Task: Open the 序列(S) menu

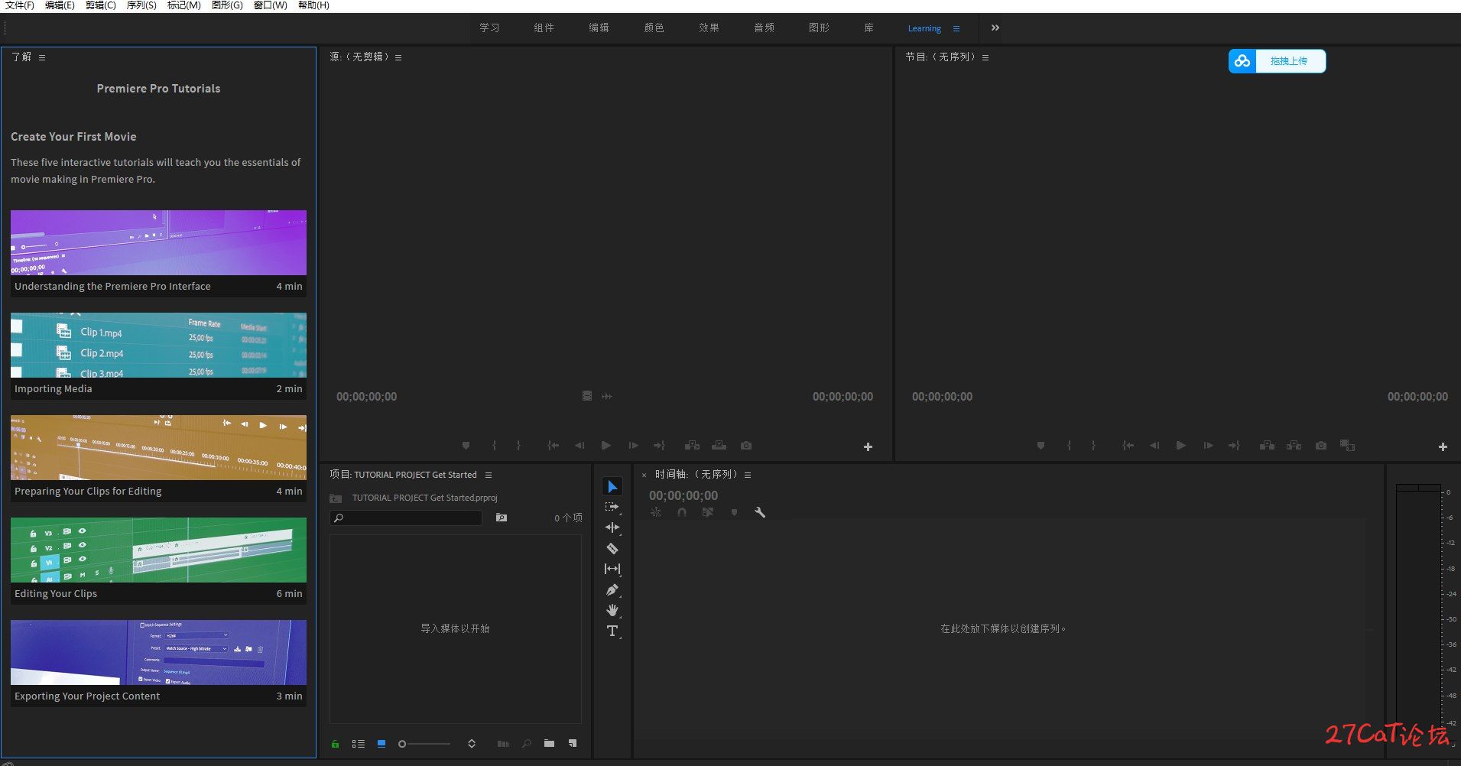Action: pos(141,5)
